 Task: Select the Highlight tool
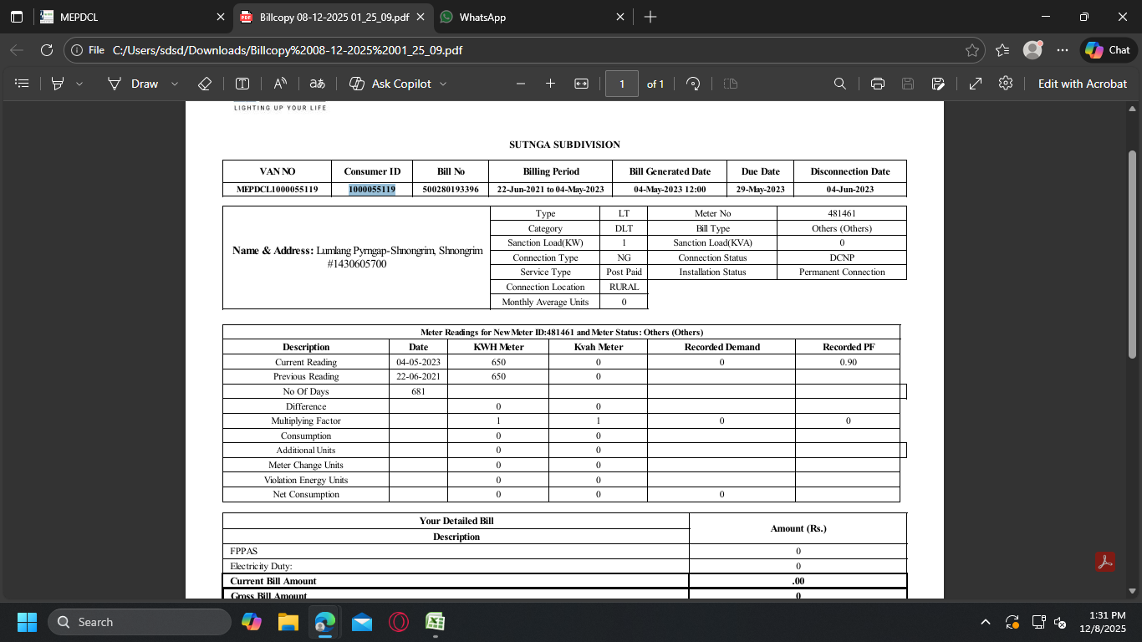pyautogui.click(x=58, y=84)
